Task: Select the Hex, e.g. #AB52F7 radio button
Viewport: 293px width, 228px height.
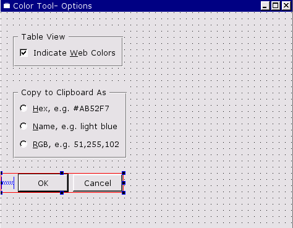Action: point(23,108)
